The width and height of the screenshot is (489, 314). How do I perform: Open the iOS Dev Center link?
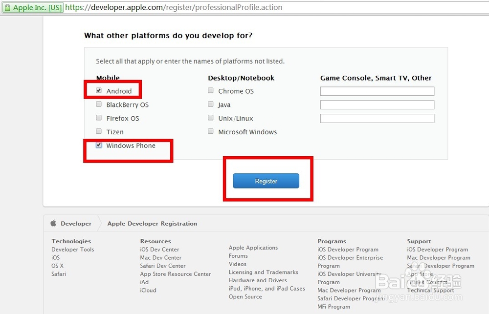(x=159, y=250)
